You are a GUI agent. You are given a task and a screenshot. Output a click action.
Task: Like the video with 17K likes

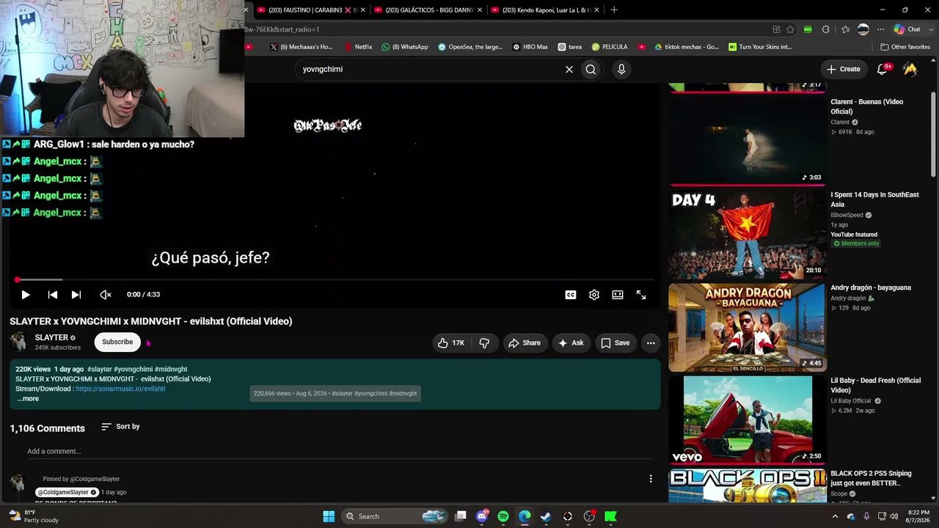[450, 342]
